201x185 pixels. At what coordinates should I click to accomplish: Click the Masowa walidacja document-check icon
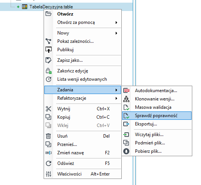tap(126, 107)
